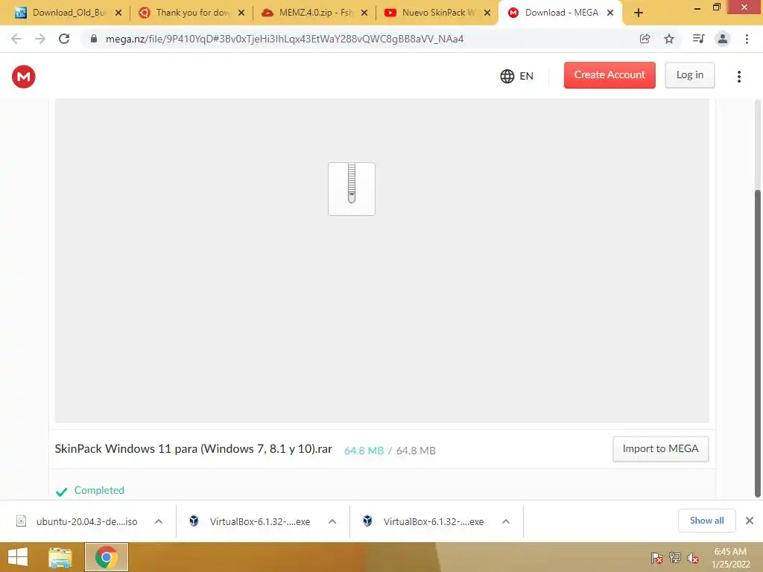Image resolution: width=763 pixels, height=572 pixels.
Task: Open the Chrome profile avatar
Action: tap(723, 39)
